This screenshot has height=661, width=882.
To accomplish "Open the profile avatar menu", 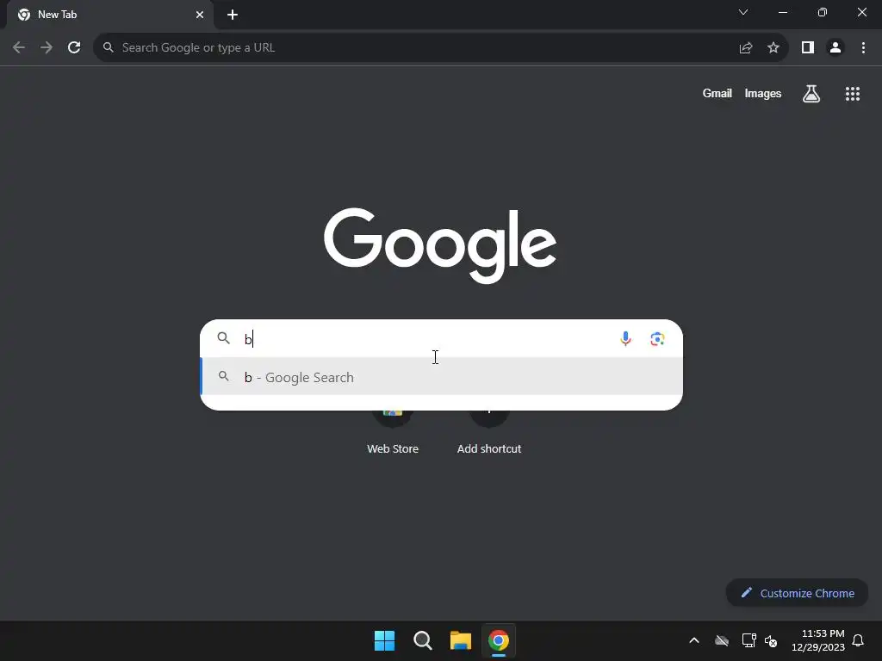I will 835,48.
